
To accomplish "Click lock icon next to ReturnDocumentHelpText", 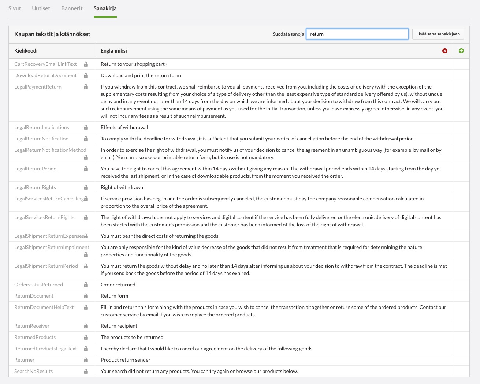I will click(x=86, y=307).
